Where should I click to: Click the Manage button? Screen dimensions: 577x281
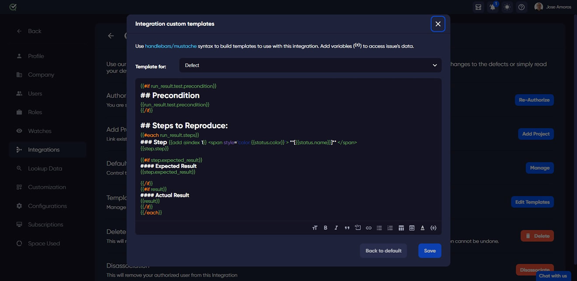tap(539, 168)
